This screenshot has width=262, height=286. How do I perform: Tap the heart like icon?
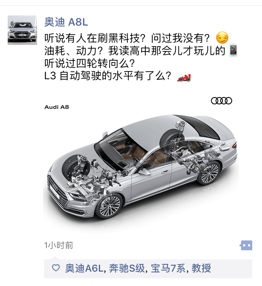click(x=56, y=268)
